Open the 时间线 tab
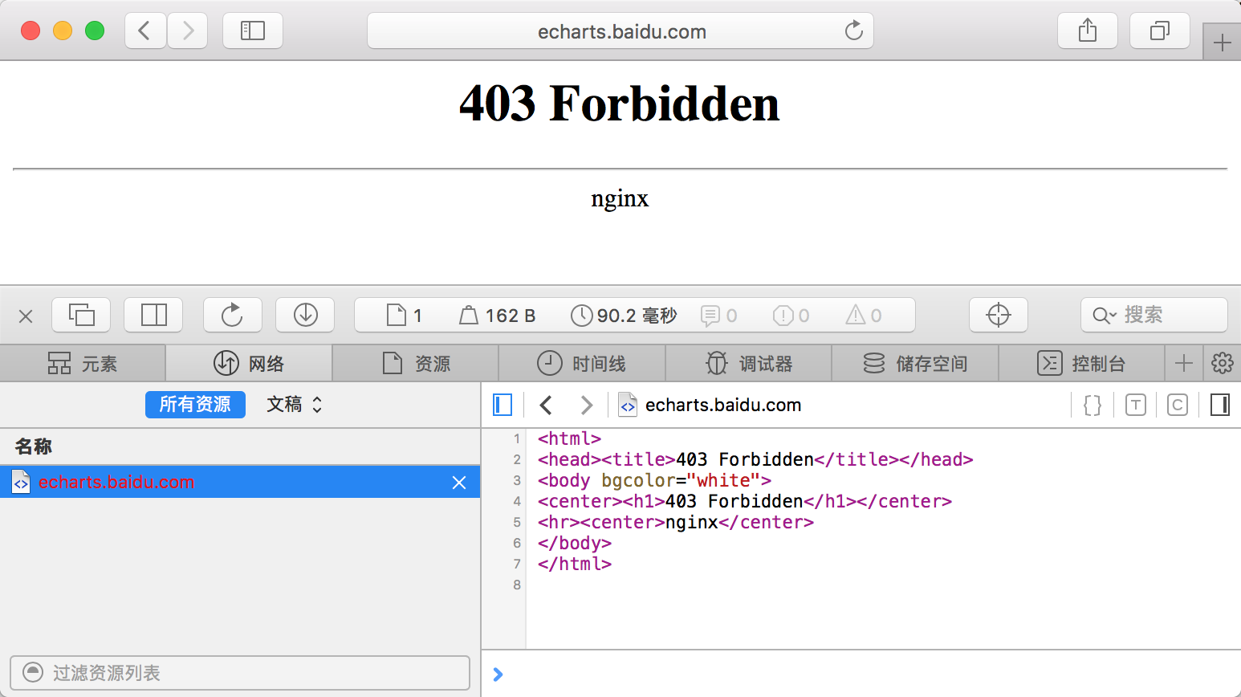This screenshot has width=1241, height=697. pos(582,364)
